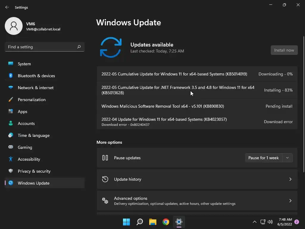Click the network tray icon

tap(263, 222)
